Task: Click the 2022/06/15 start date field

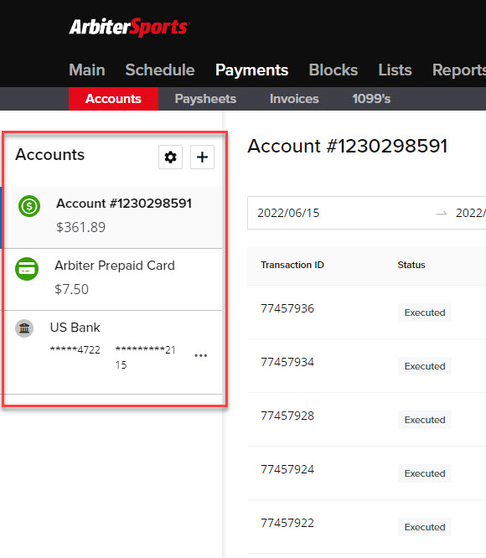Action: [288, 213]
